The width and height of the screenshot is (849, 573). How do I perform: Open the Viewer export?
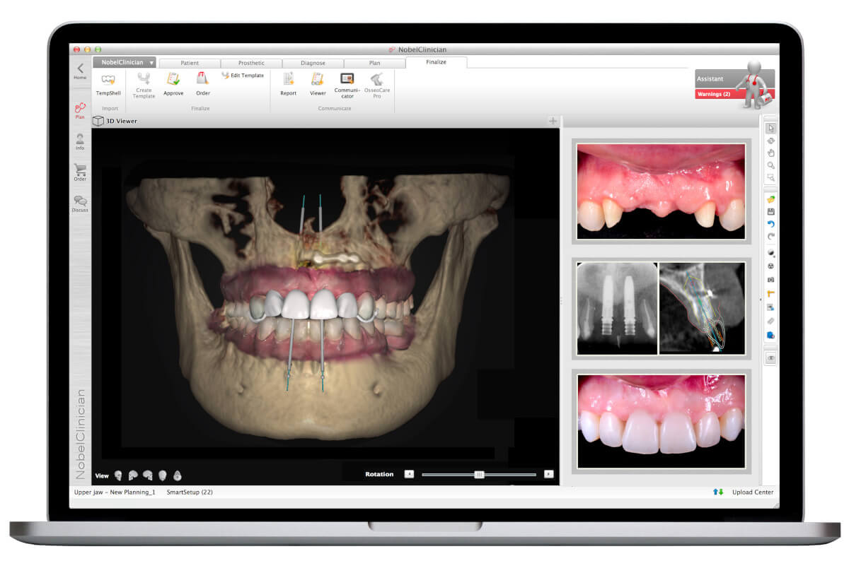click(x=318, y=84)
